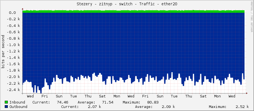Click the -0.6 k y-axis tick label
254x111 pixels.
coord(13,32)
